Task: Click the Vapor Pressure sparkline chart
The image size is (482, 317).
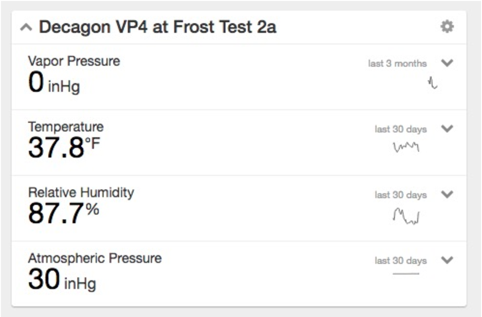Action: (x=432, y=83)
